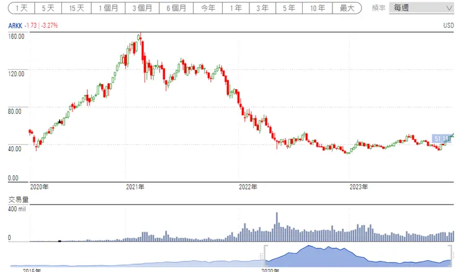Click the peak candlestick near 160 in 2021
The height and width of the screenshot is (272, 459).
pyautogui.click(x=141, y=38)
